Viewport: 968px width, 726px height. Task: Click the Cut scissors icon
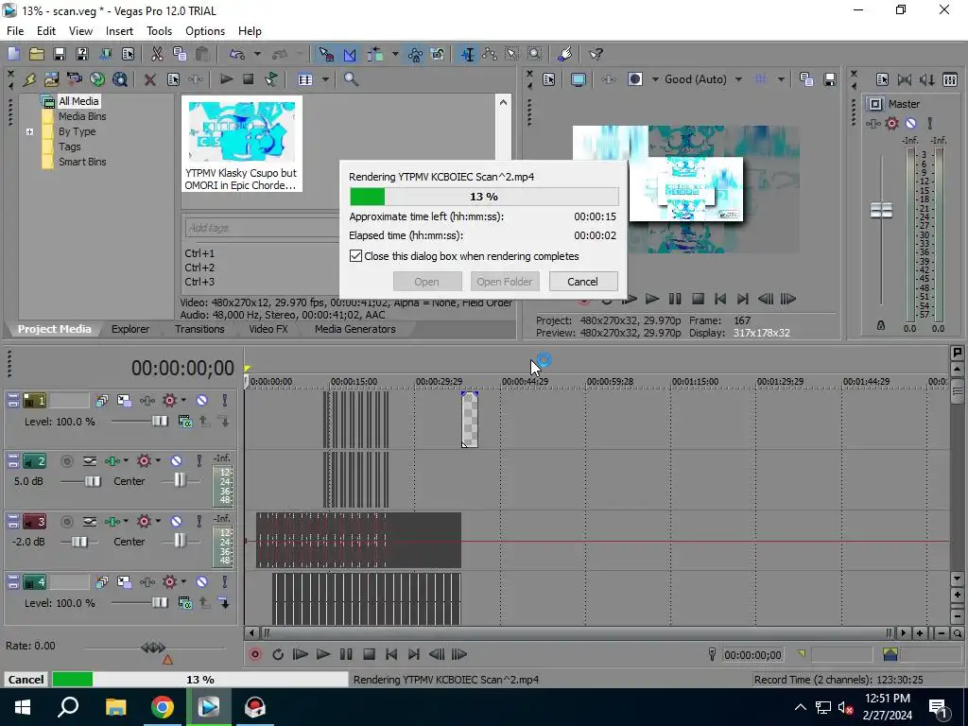[157, 54]
